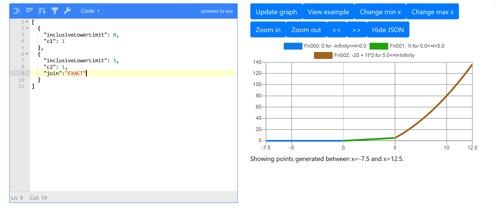Shift graph left with << button
The image size is (497, 210).
[x=336, y=30]
